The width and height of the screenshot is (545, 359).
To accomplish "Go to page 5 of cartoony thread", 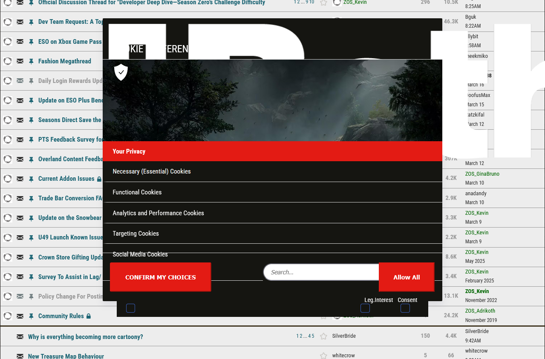I will [x=313, y=336].
